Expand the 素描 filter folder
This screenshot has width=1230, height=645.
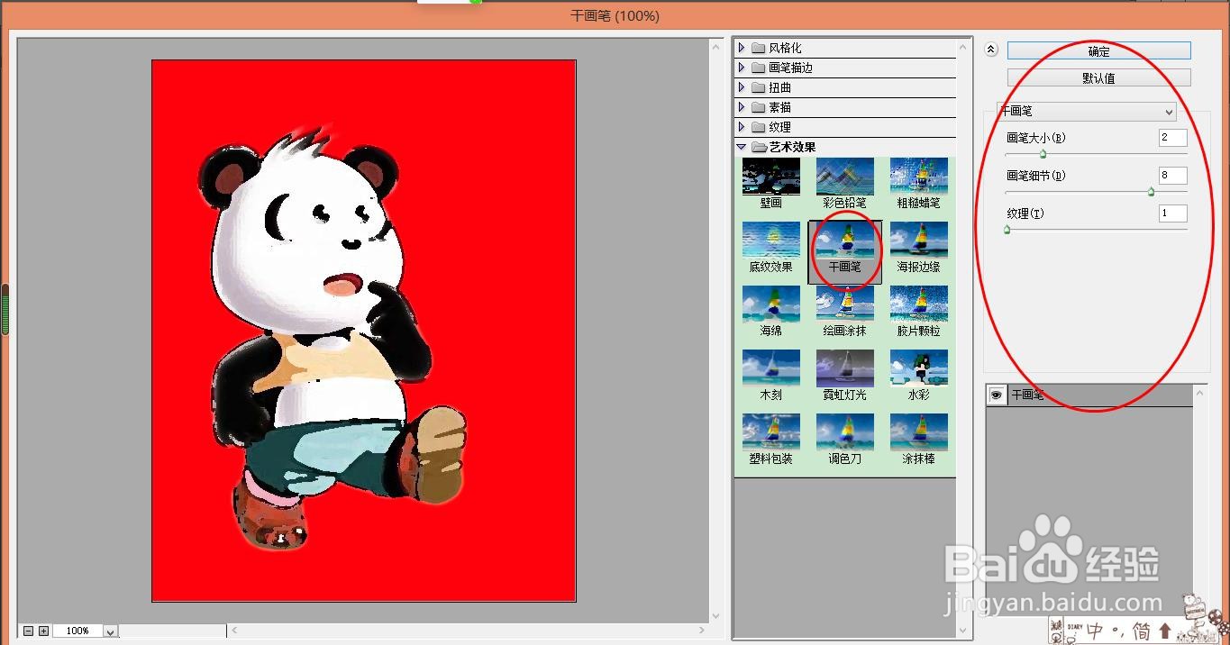(x=742, y=107)
